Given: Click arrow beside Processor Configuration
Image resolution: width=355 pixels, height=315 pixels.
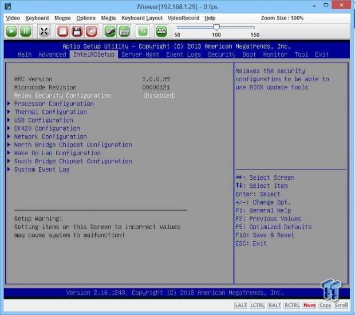Looking at the screenshot, I should tap(9, 104).
